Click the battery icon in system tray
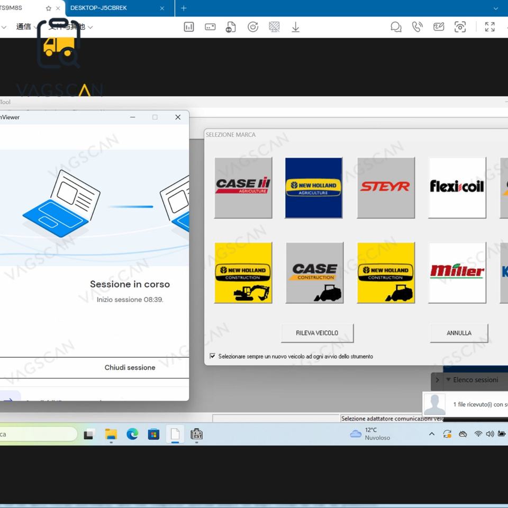Image resolution: width=508 pixels, height=508 pixels. [502, 434]
